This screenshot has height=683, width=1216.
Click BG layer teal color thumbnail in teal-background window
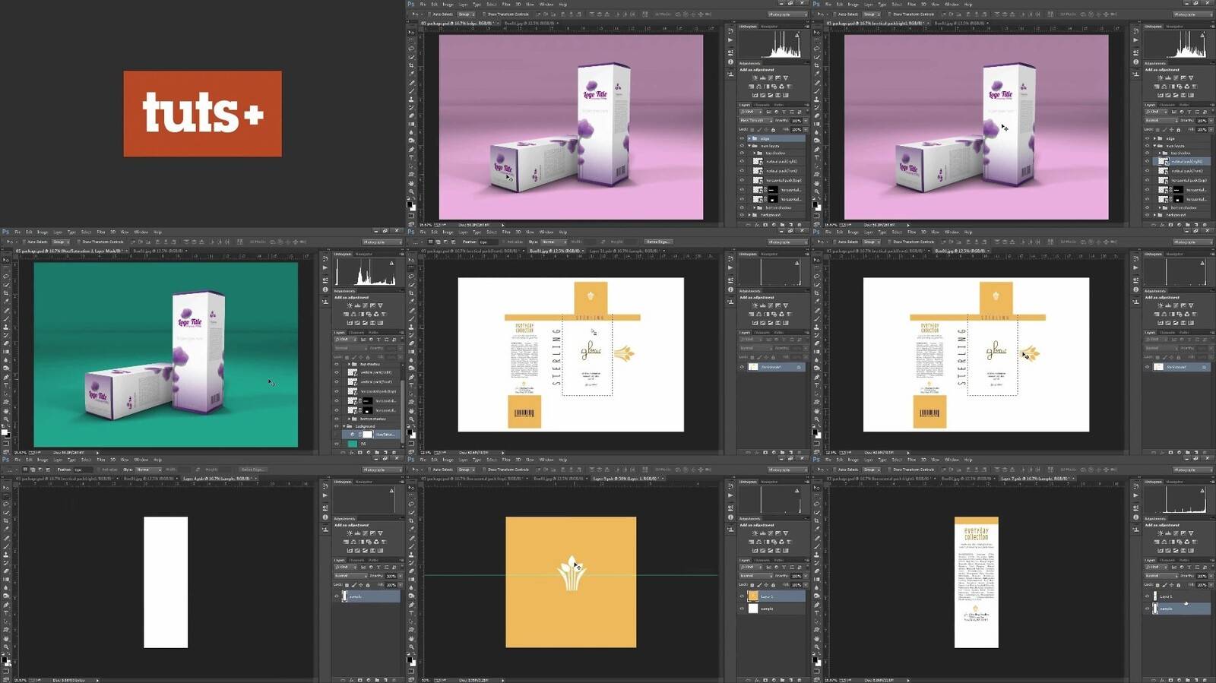353,444
